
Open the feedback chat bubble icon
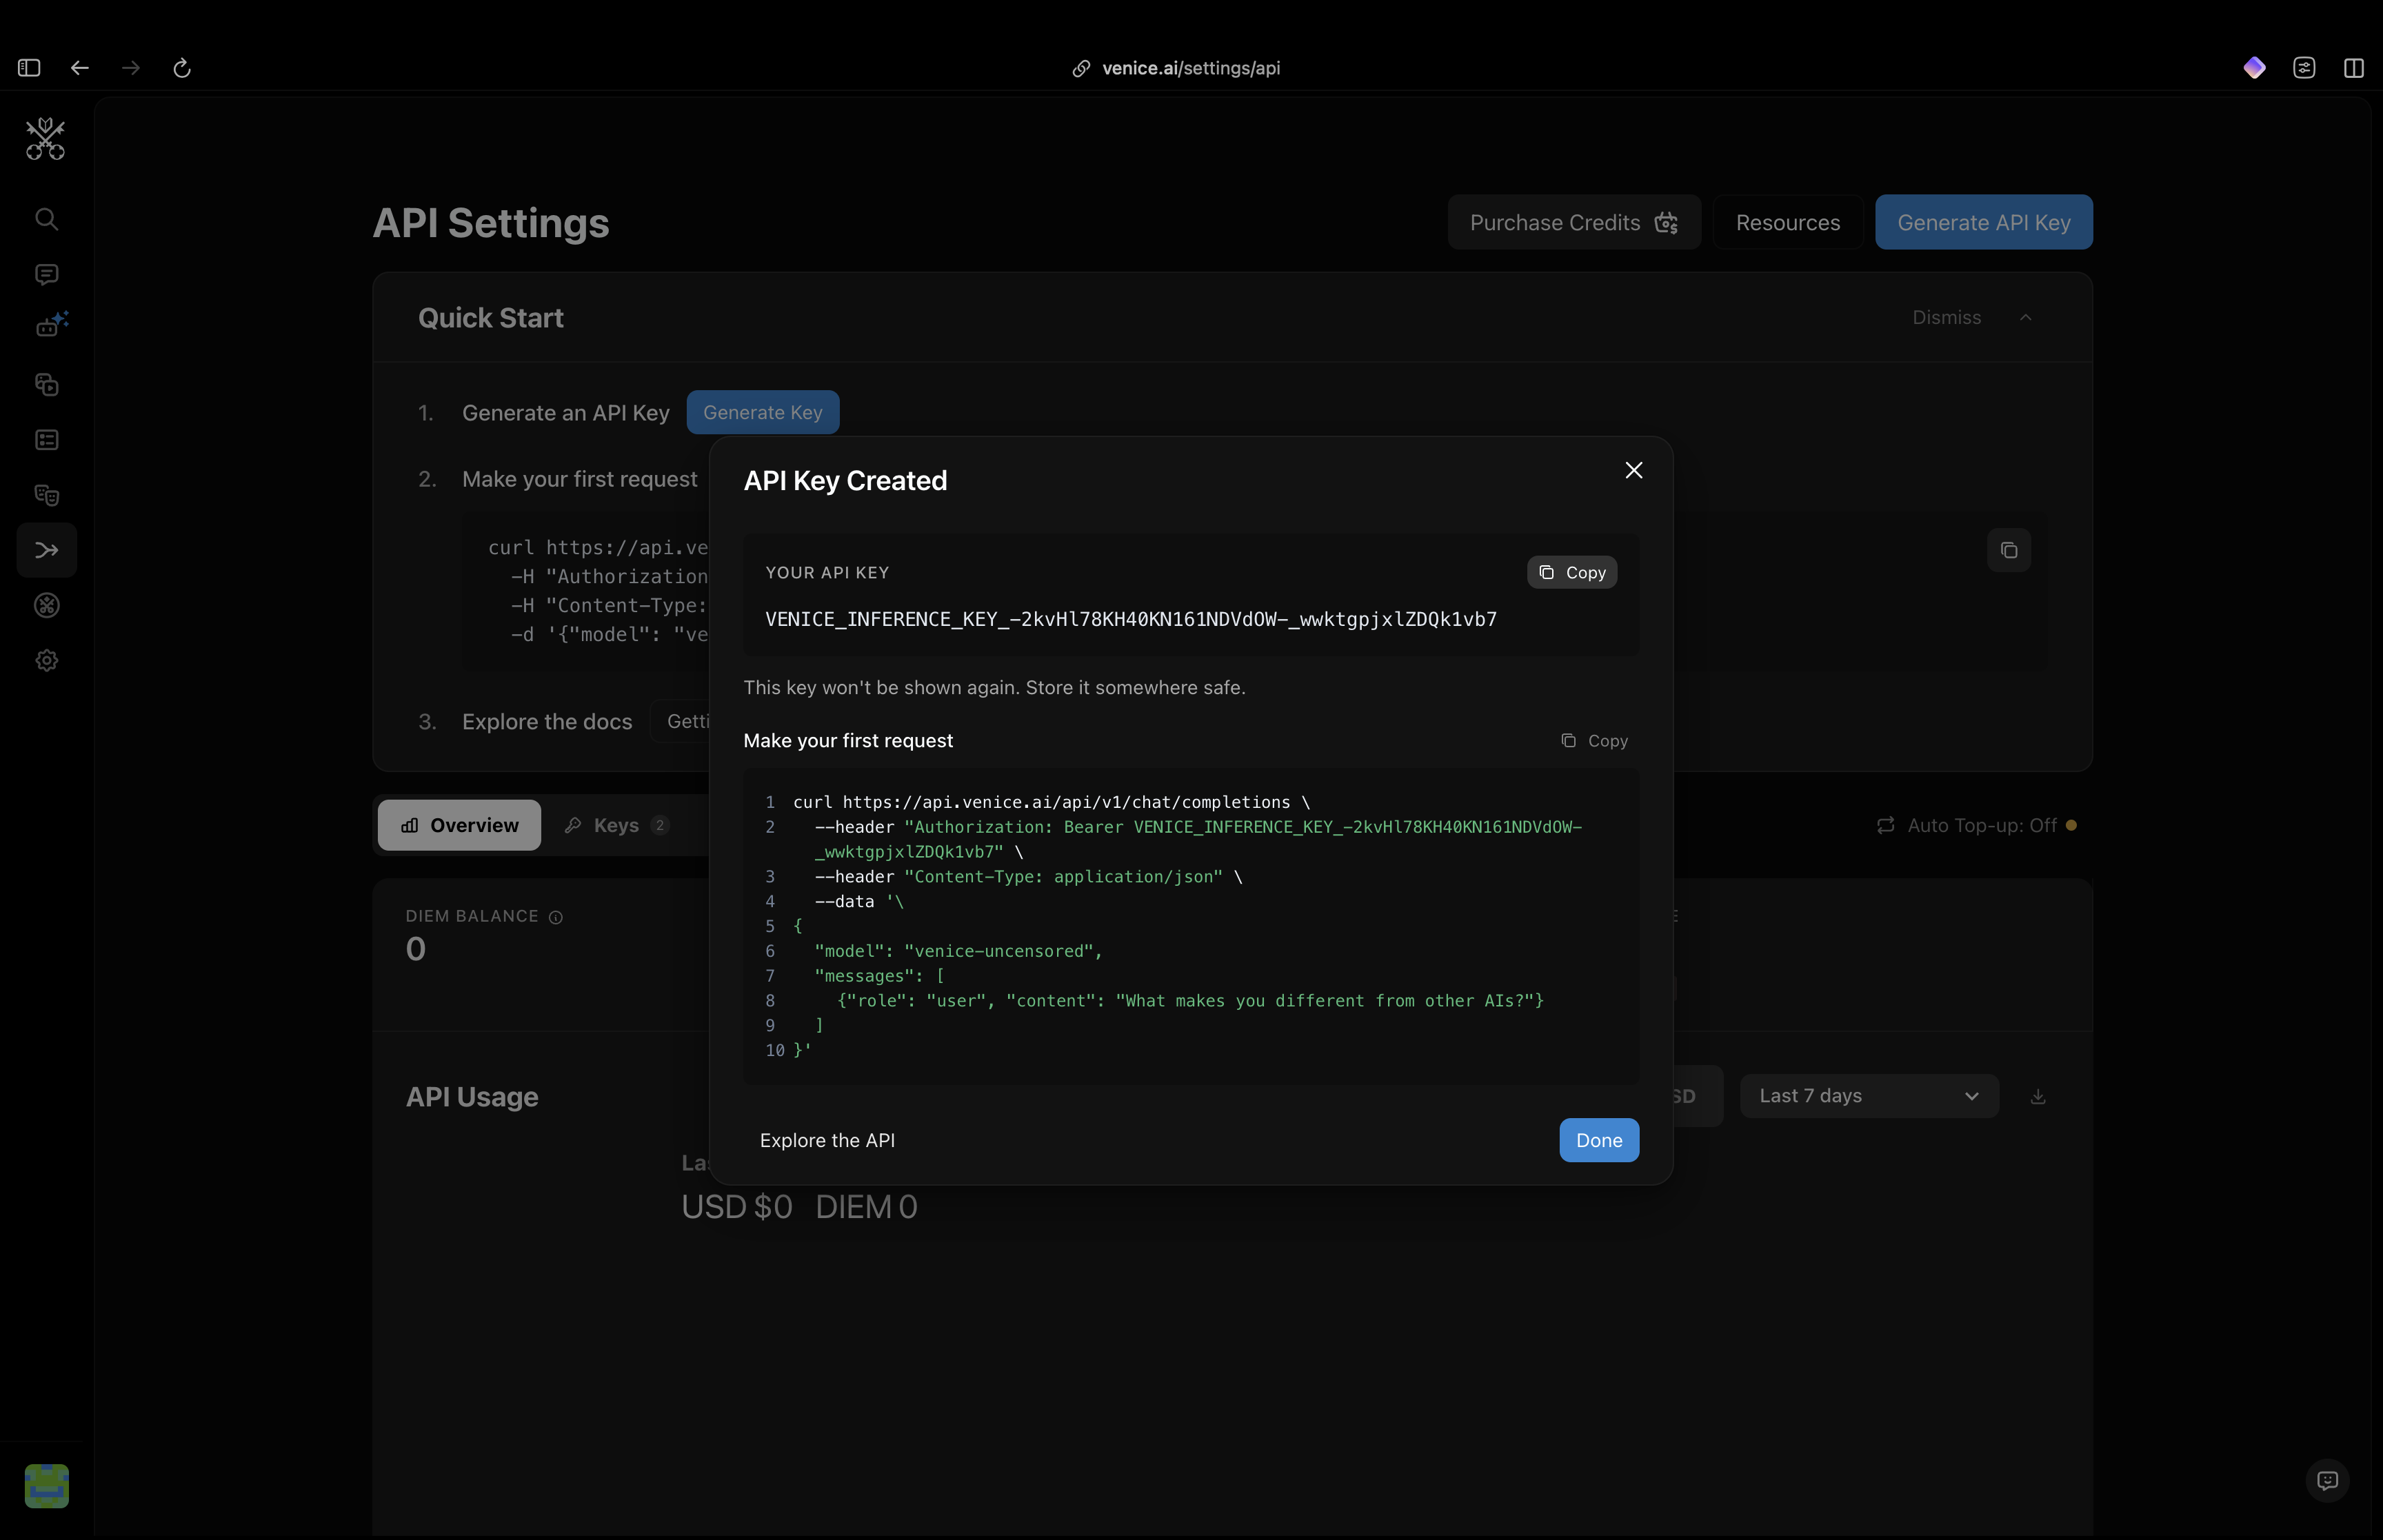(x=2327, y=1480)
